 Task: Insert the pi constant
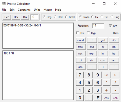(81, 60)
